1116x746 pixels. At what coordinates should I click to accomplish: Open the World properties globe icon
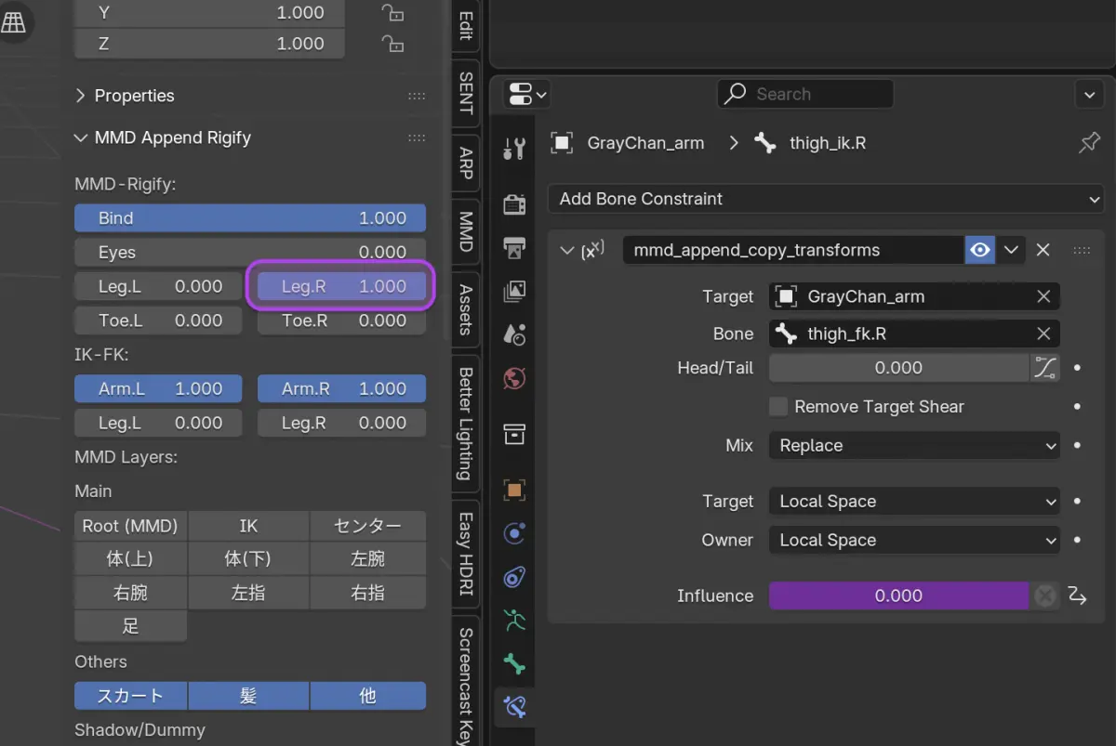tap(514, 378)
